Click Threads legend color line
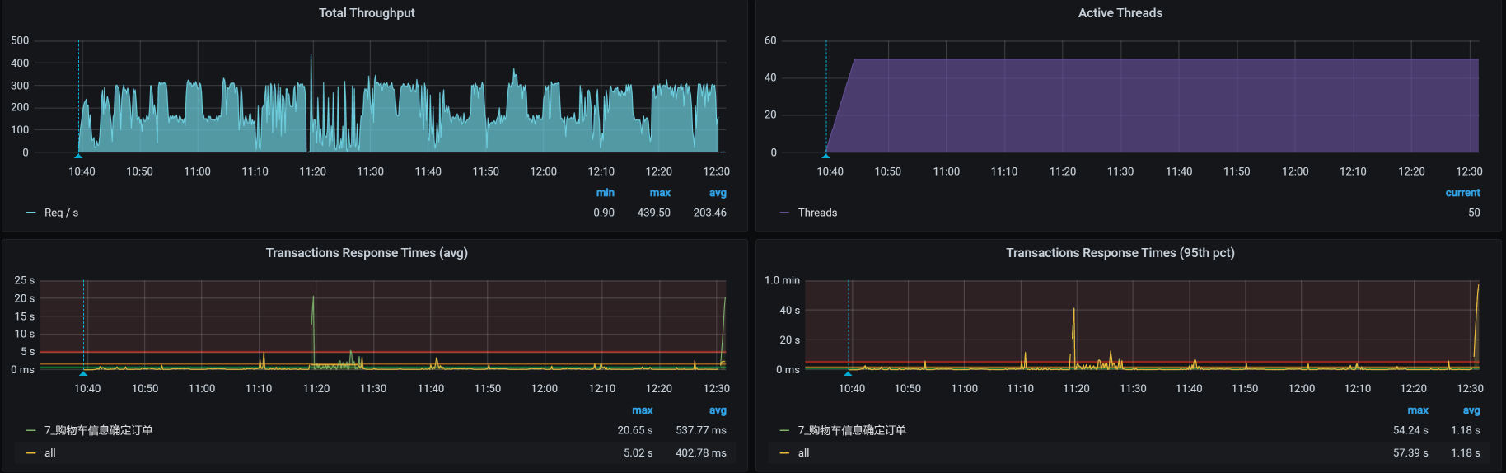 784,213
